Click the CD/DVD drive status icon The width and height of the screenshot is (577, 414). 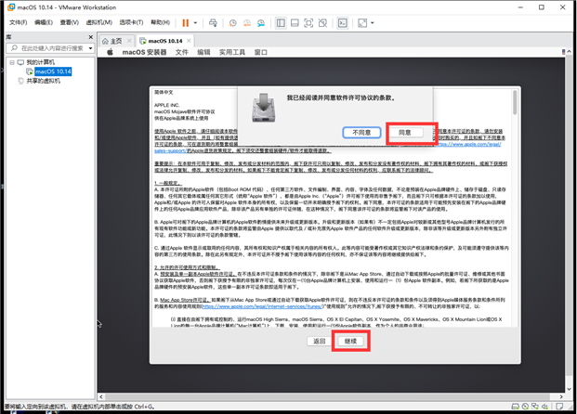[x=525, y=407]
